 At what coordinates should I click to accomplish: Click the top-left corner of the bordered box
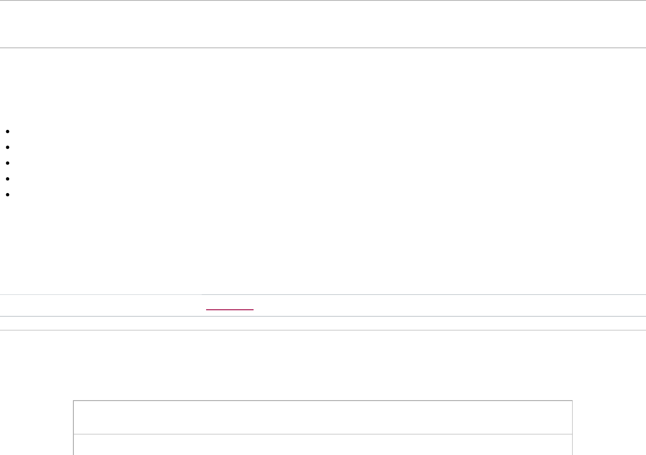tap(73, 401)
